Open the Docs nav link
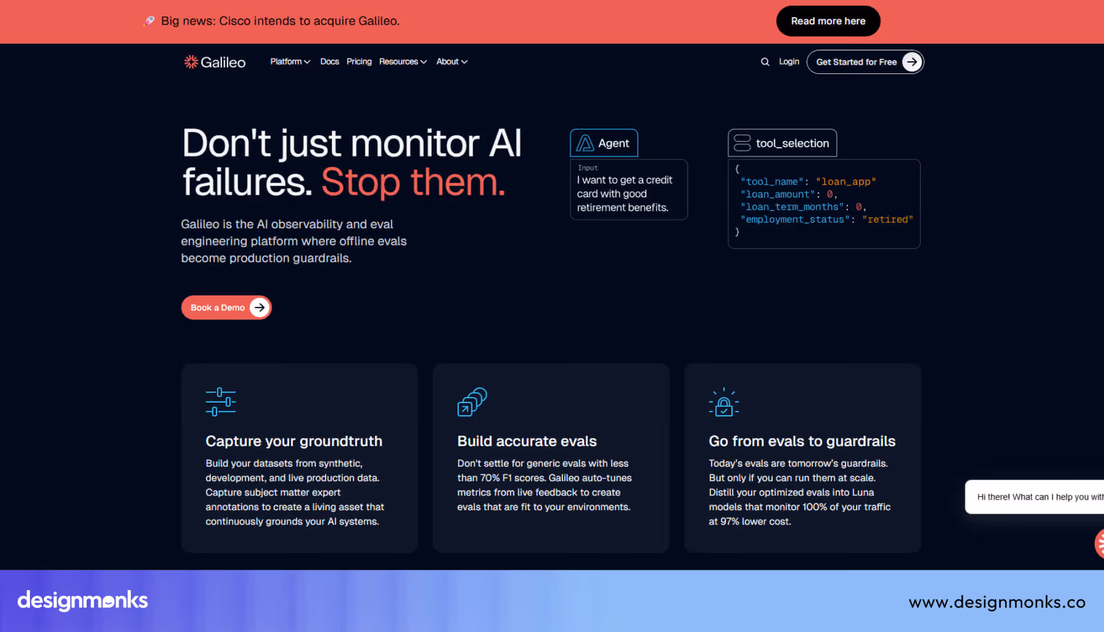Image resolution: width=1104 pixels, height=632 pixels. pyautogui.click(x=330, y=62)
